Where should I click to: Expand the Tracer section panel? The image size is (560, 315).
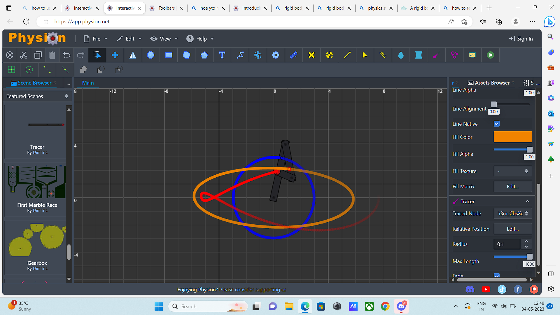527,202
